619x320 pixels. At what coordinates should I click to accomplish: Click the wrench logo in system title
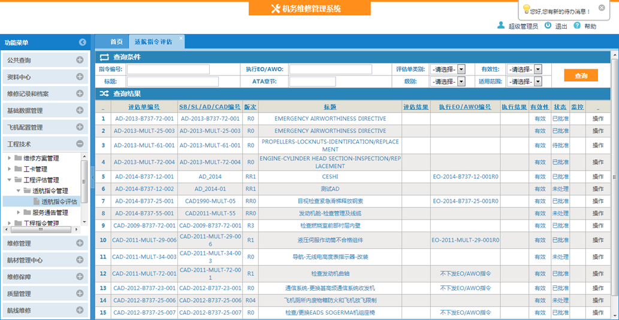tap(276, 8)
